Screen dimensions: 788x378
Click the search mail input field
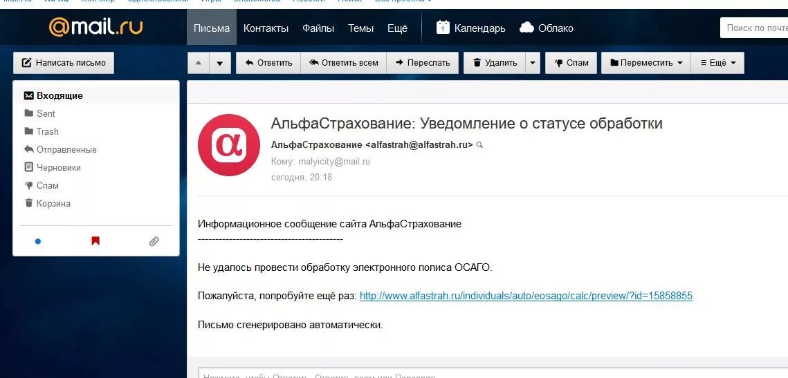pos(754,28)
